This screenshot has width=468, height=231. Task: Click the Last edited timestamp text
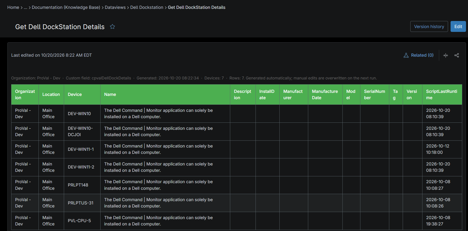tap(51, 55)
